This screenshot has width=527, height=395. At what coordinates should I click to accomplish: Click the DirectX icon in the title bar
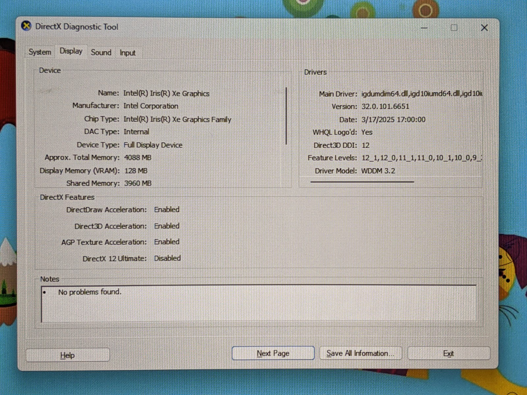26,26
